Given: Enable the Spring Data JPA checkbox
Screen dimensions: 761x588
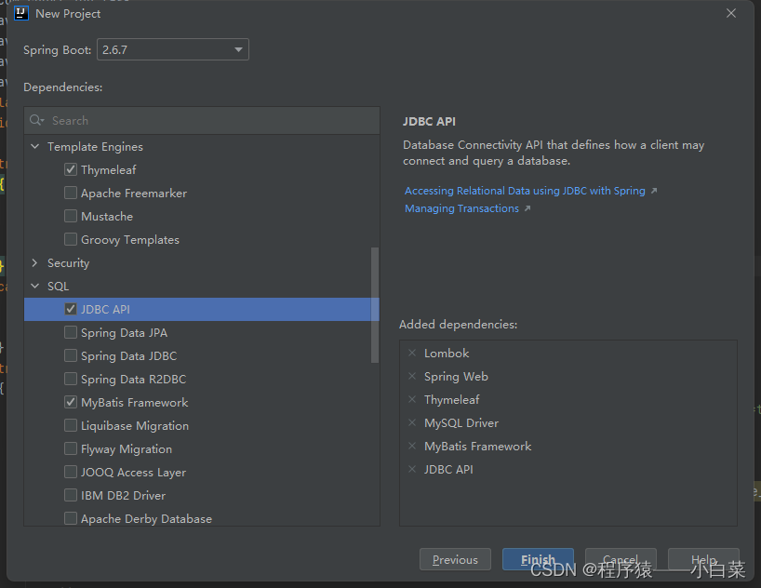Looking at the screenshot, I should pos(71,332).
